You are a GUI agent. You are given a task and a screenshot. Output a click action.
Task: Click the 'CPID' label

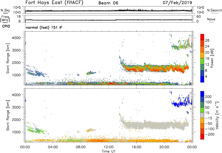pyautogui.click(x=6, y=26)
